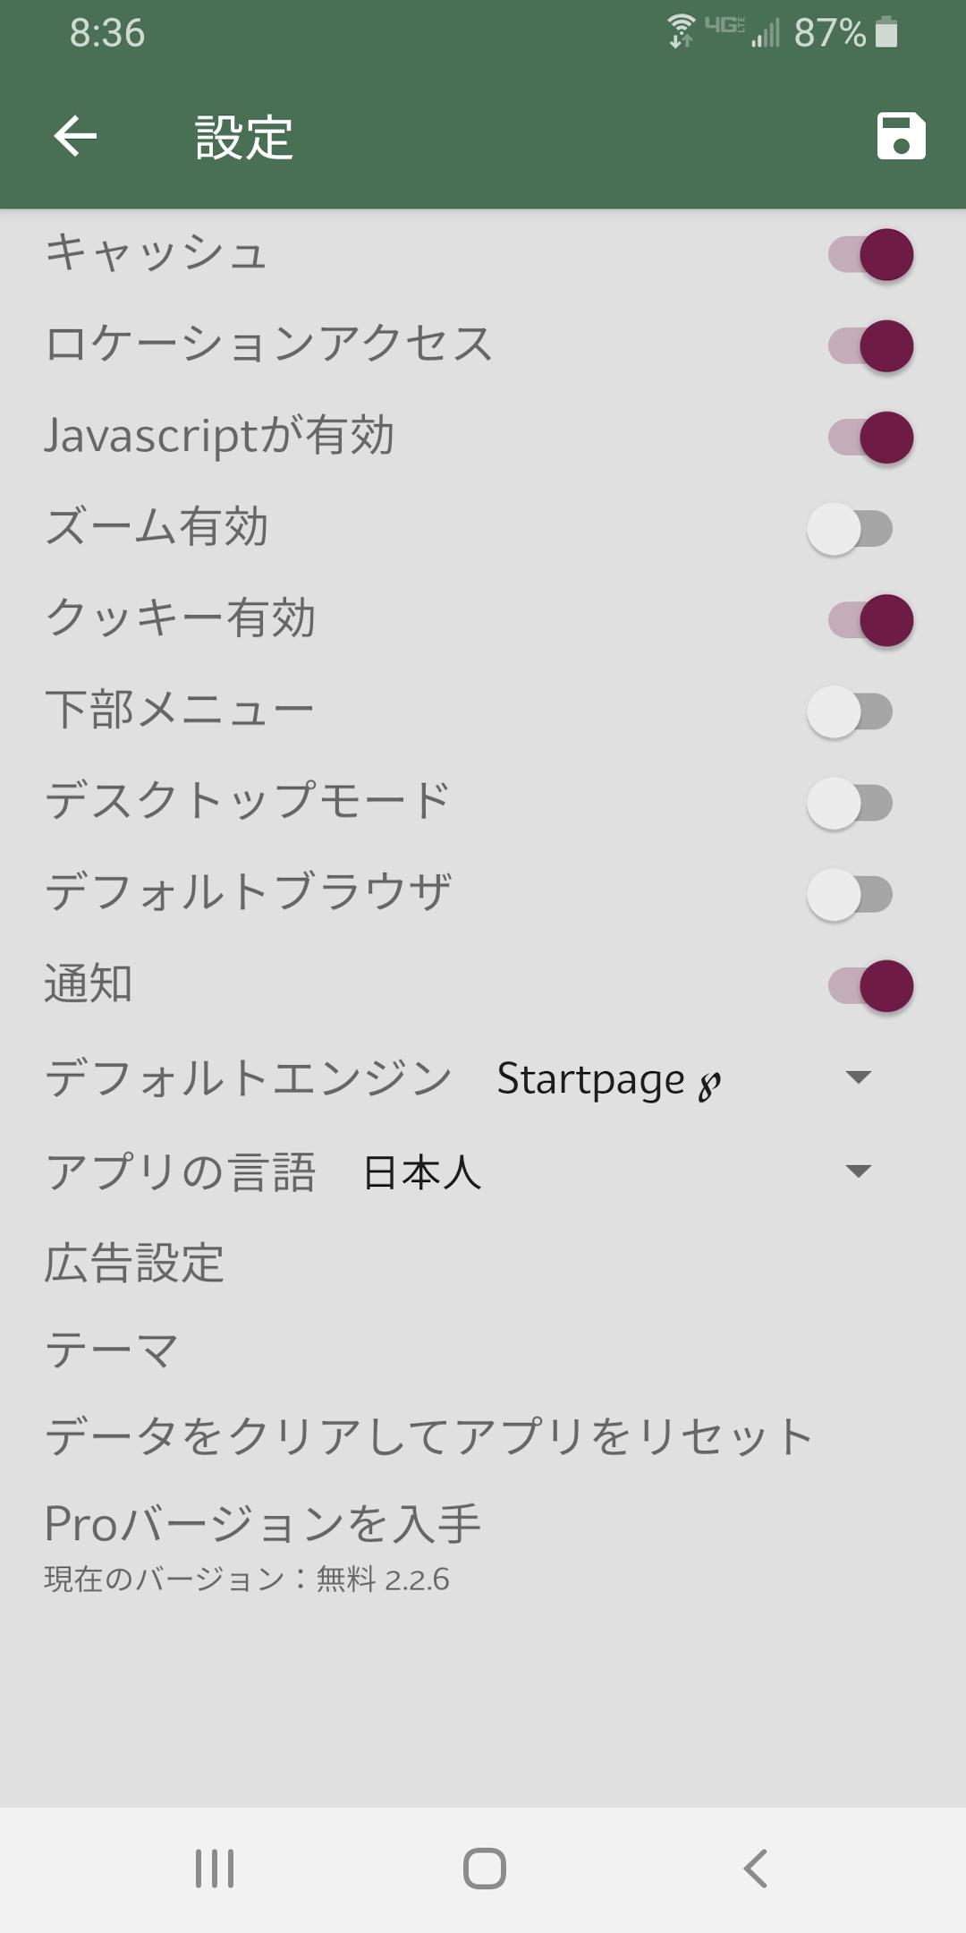Enable the 下部メニュー switch
Viewport: 966px width, 1933px height.
(x=850, y=711)
